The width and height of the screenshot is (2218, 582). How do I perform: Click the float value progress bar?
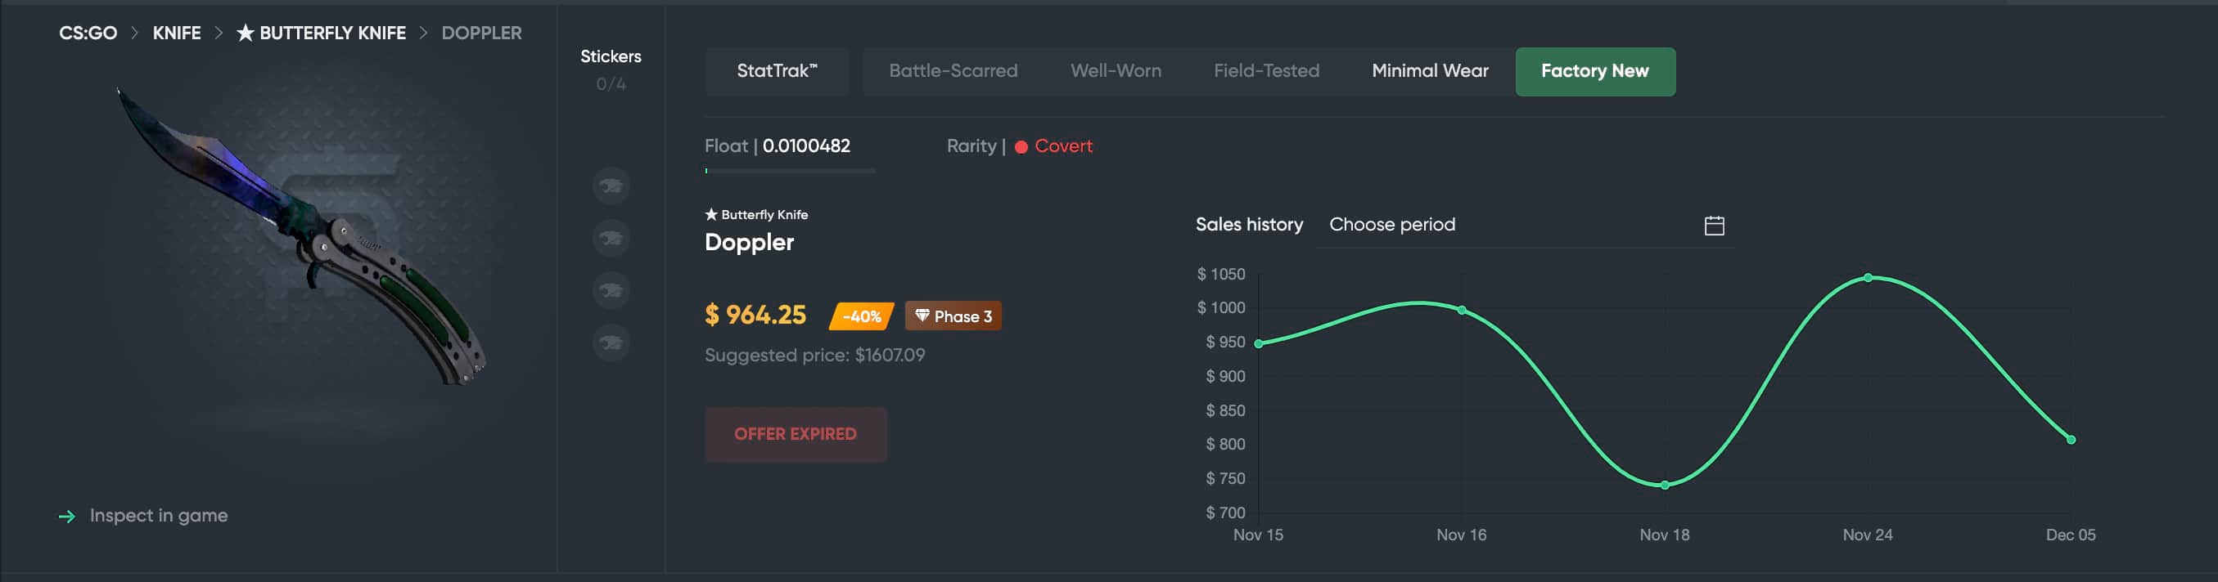coord(789,171)
